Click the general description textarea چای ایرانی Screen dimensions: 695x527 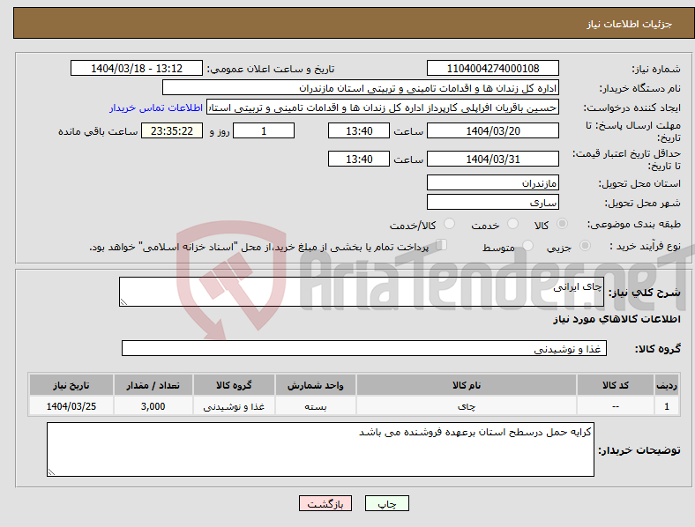click(x=362, y=292)
